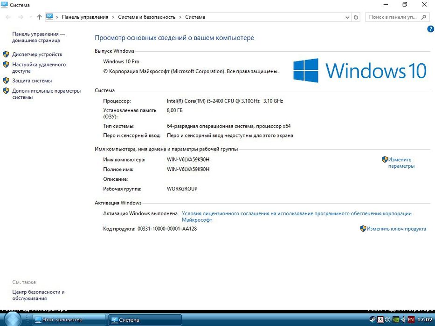Click shield icon beside Диспетчер устройств
Image resolution: width=435 pixels, height=326 pixels.
(x=6, y=54)
